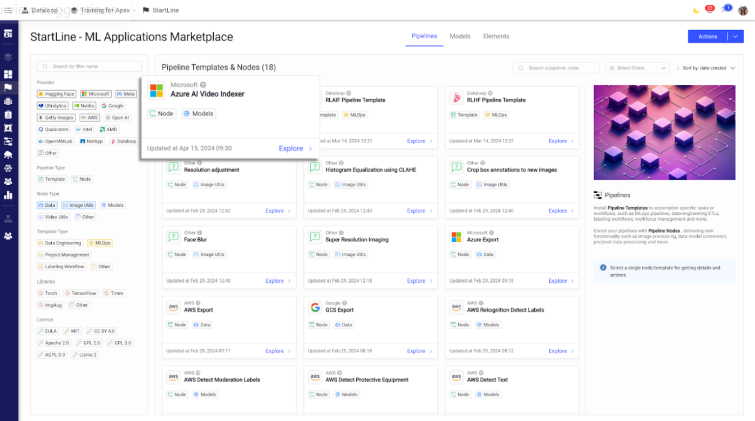
Task: Open the Select Filters dropdown
Action: pyautogui.click(x=637, y=67)
